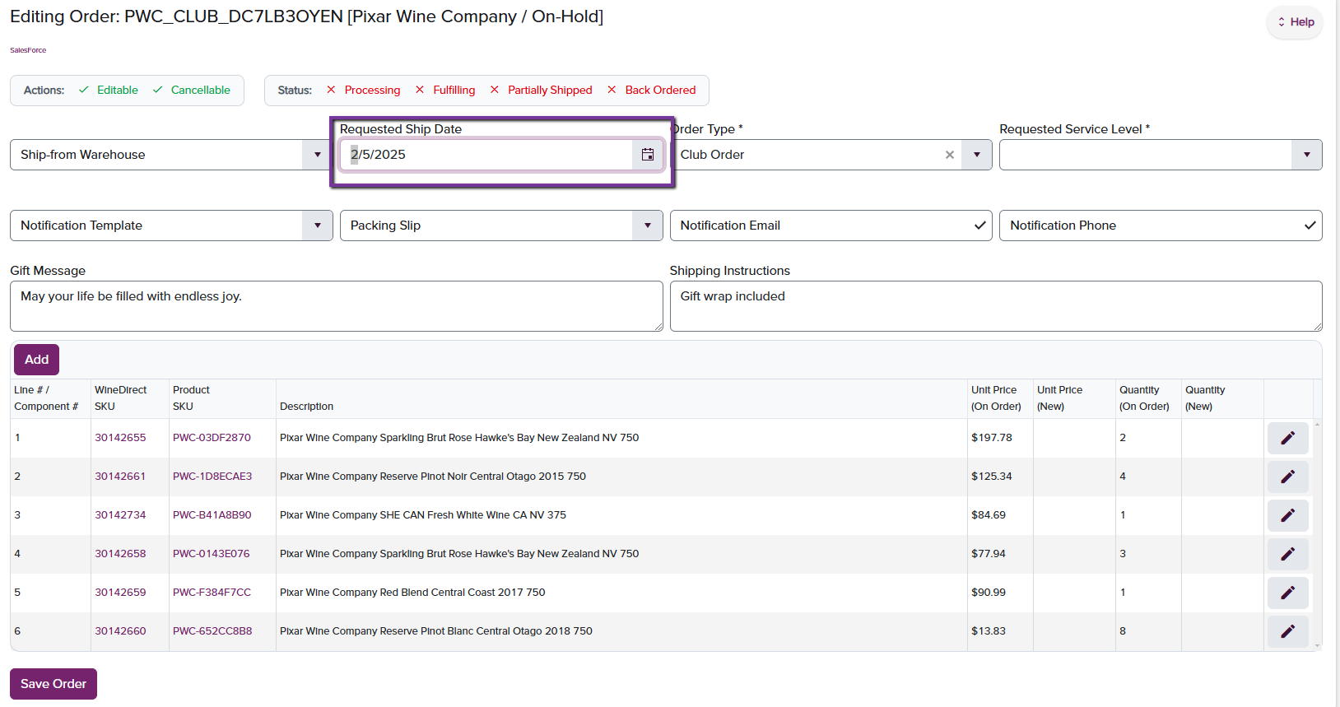Click the Save Order button
The image size is (1340, 707).
coord(54,684)
